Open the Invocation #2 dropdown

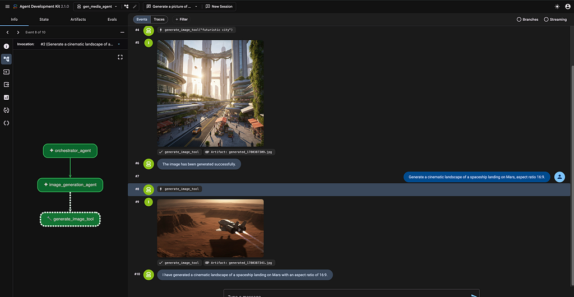coord(80,44)
